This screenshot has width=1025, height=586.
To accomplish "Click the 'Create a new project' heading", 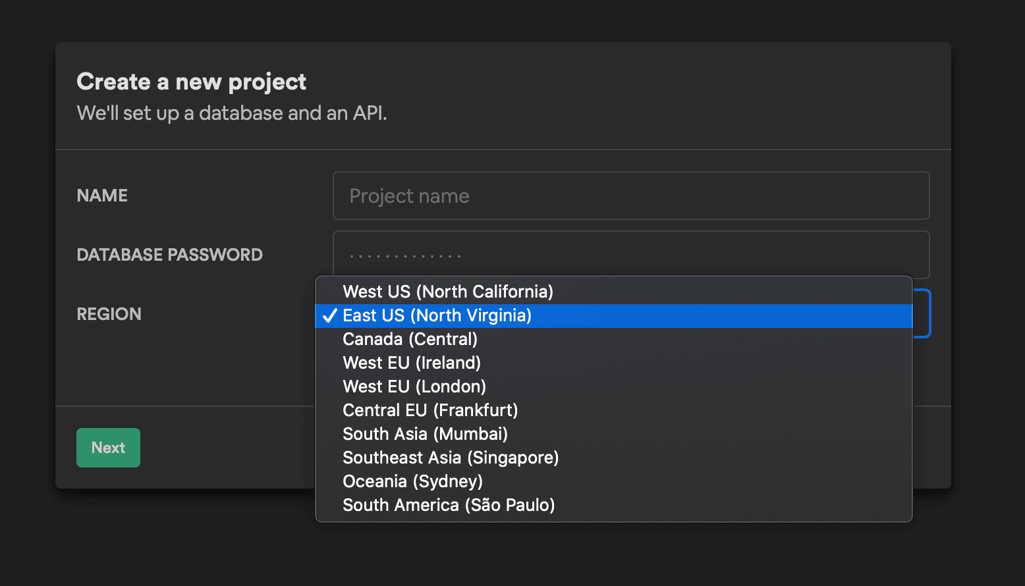I will pyautogui.click(x=191, y=82).
